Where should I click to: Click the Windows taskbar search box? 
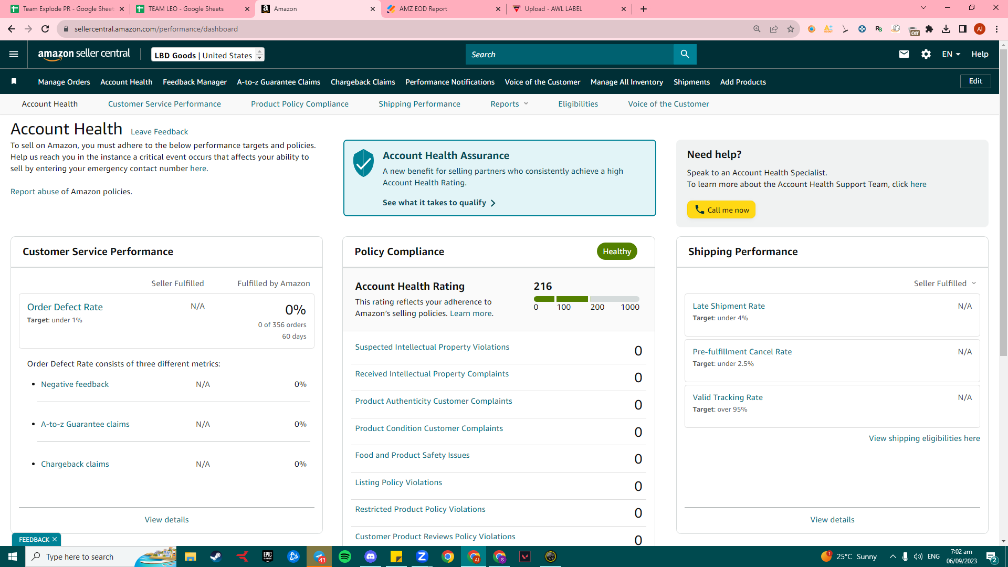pos(101,556)
